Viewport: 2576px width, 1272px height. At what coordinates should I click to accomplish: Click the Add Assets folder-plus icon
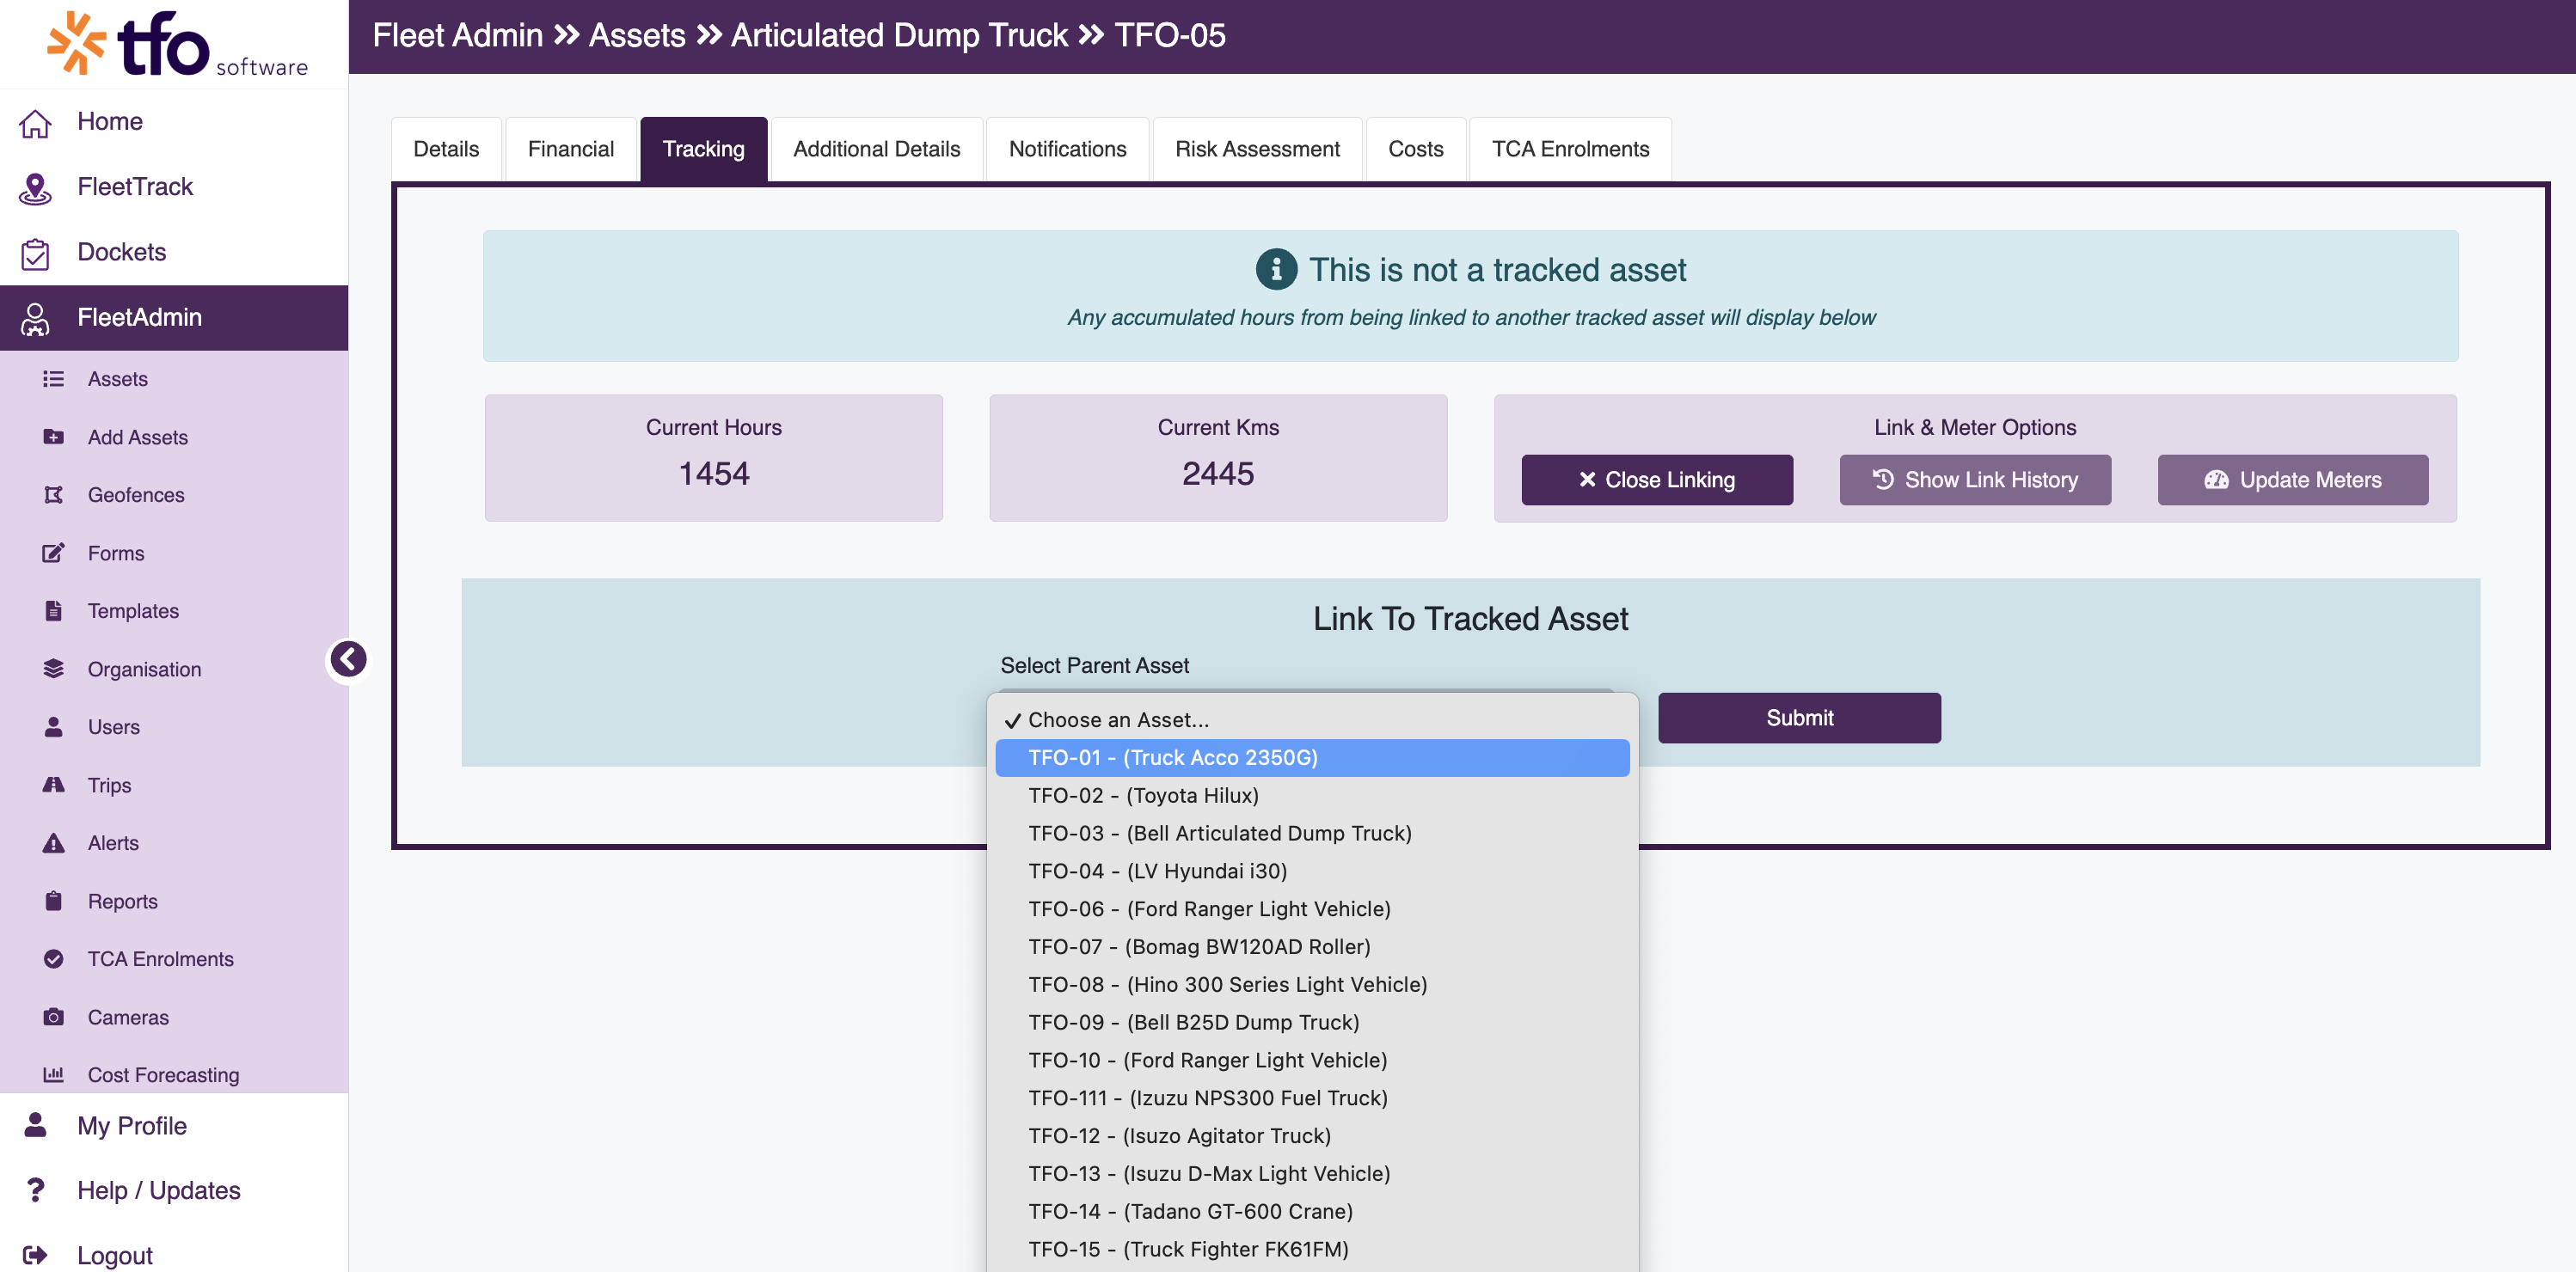point(53,437)
